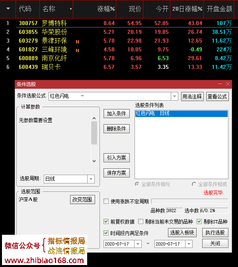Sort by the 代码 column header
This screenshot has height=267, width=238.
tap(25, 9)
